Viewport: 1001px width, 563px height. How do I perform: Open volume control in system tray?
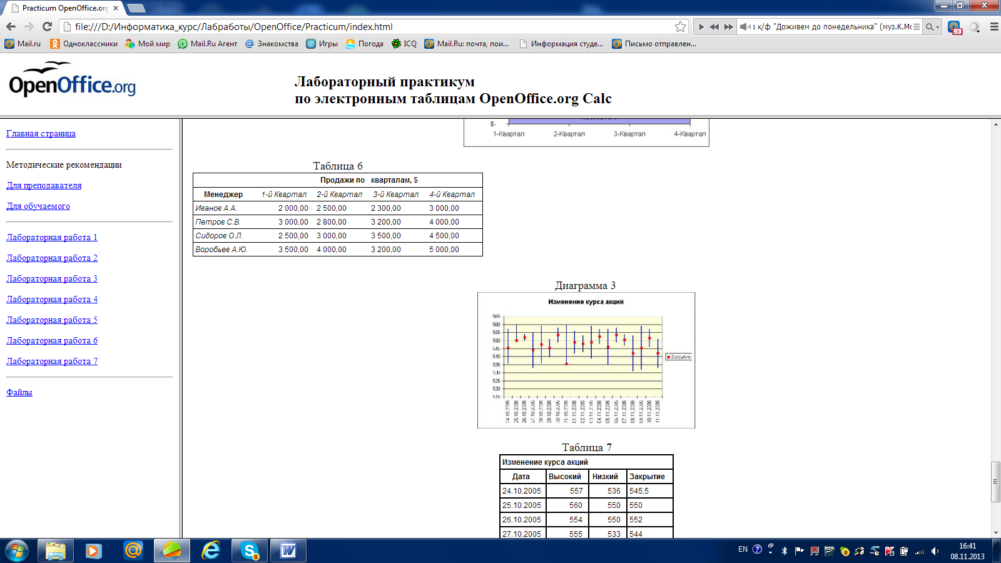pyautogui.click(x=935, y=551)
